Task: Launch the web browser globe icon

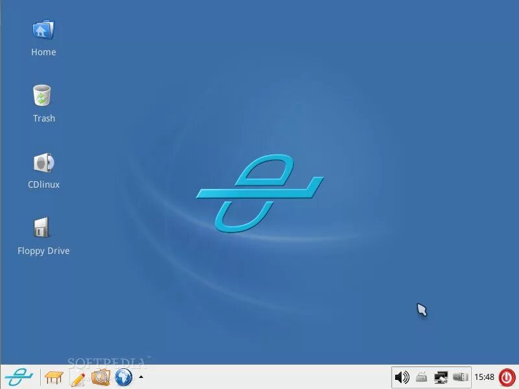Action: 123,377
